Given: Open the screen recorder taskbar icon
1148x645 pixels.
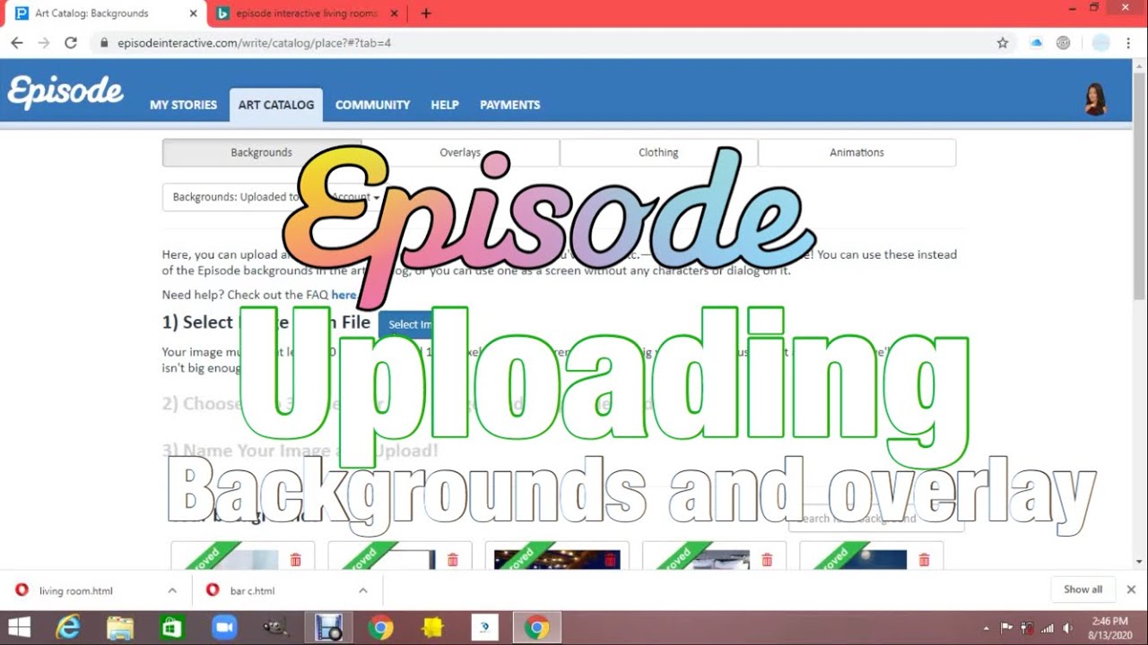Looking at the screenshot, I should (328, 627).
